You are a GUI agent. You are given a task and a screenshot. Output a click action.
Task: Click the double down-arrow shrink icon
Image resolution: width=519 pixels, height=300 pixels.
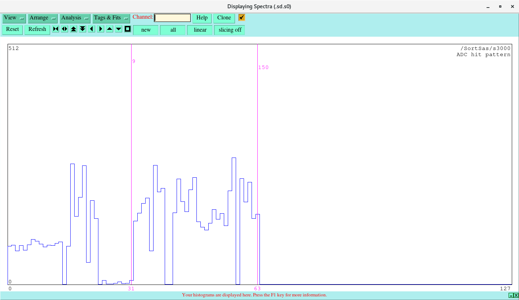(x=82, y=29)
